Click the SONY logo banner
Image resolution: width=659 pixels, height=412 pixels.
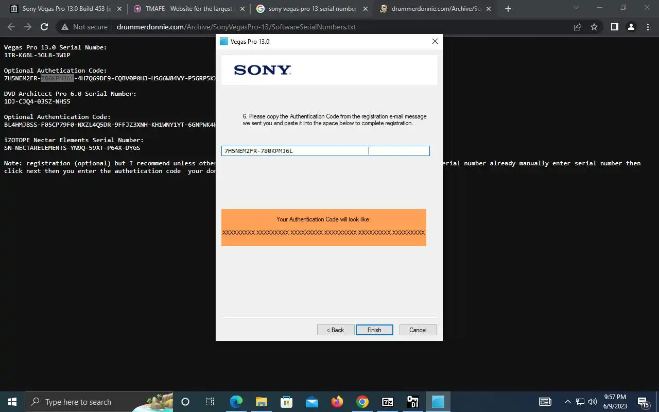click(x=329, y=70)
